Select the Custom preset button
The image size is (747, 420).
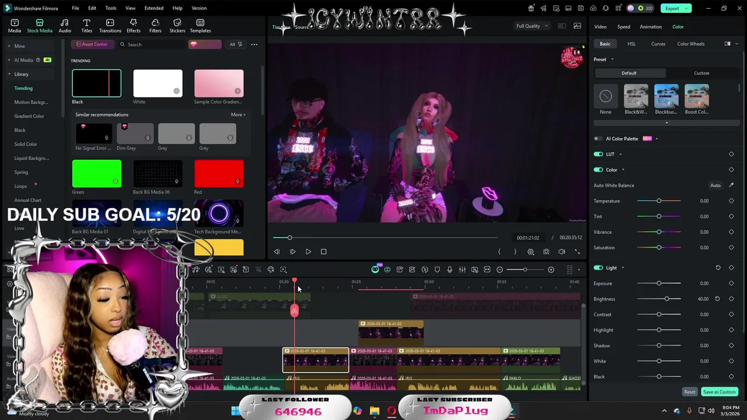pos(701,73)
